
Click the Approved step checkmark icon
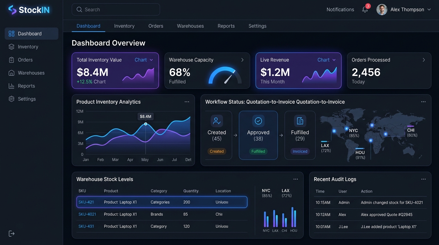pos(258,121)
